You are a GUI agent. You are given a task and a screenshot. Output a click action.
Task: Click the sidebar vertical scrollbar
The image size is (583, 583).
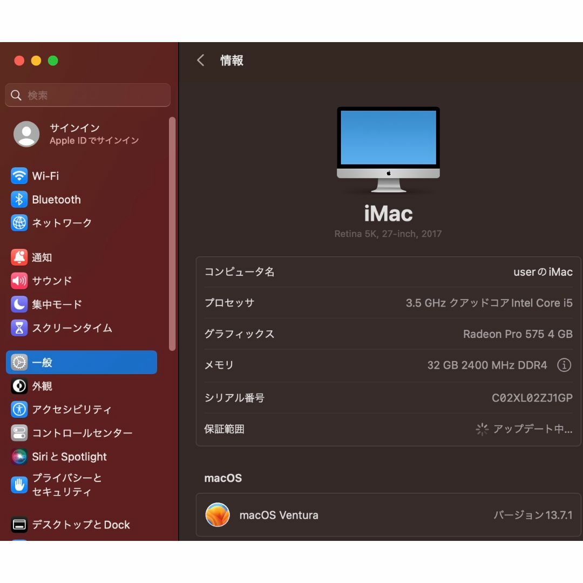click(172, 234)
